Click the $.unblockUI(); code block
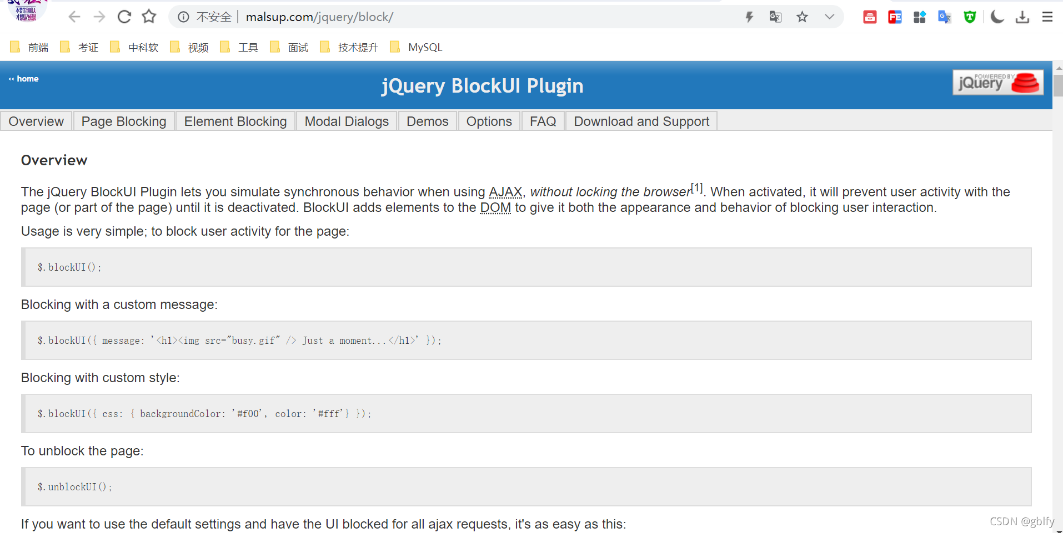1063x533 pixels. click(527, 487)
